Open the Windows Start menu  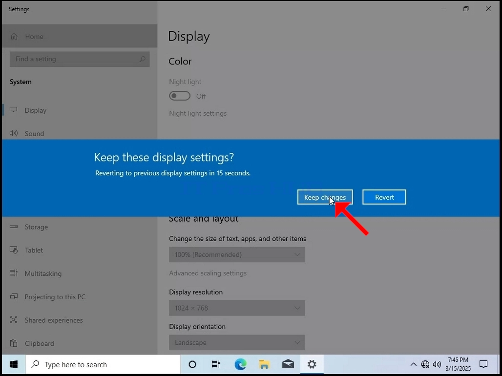click(14, 364)
